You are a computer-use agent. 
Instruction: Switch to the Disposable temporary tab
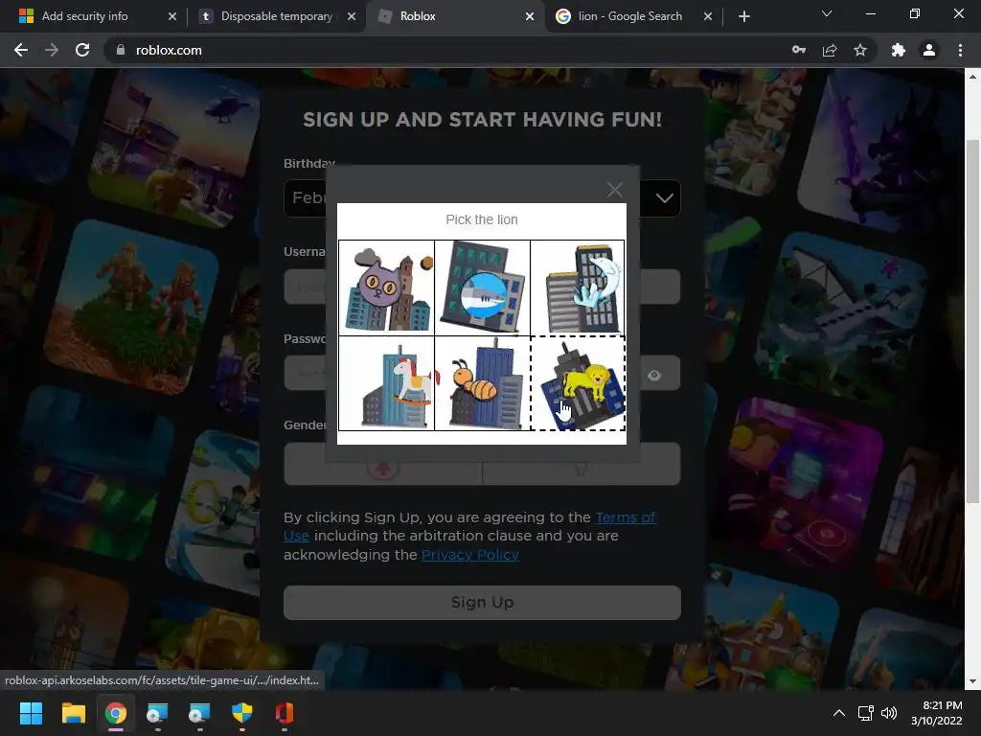(x=277, y=16)
